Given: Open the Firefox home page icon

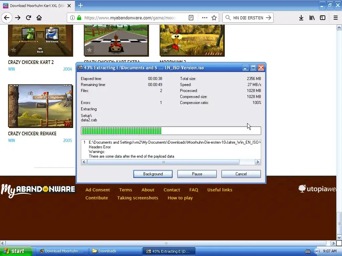Looking at the screenshot, I should [x=39, y=18].
